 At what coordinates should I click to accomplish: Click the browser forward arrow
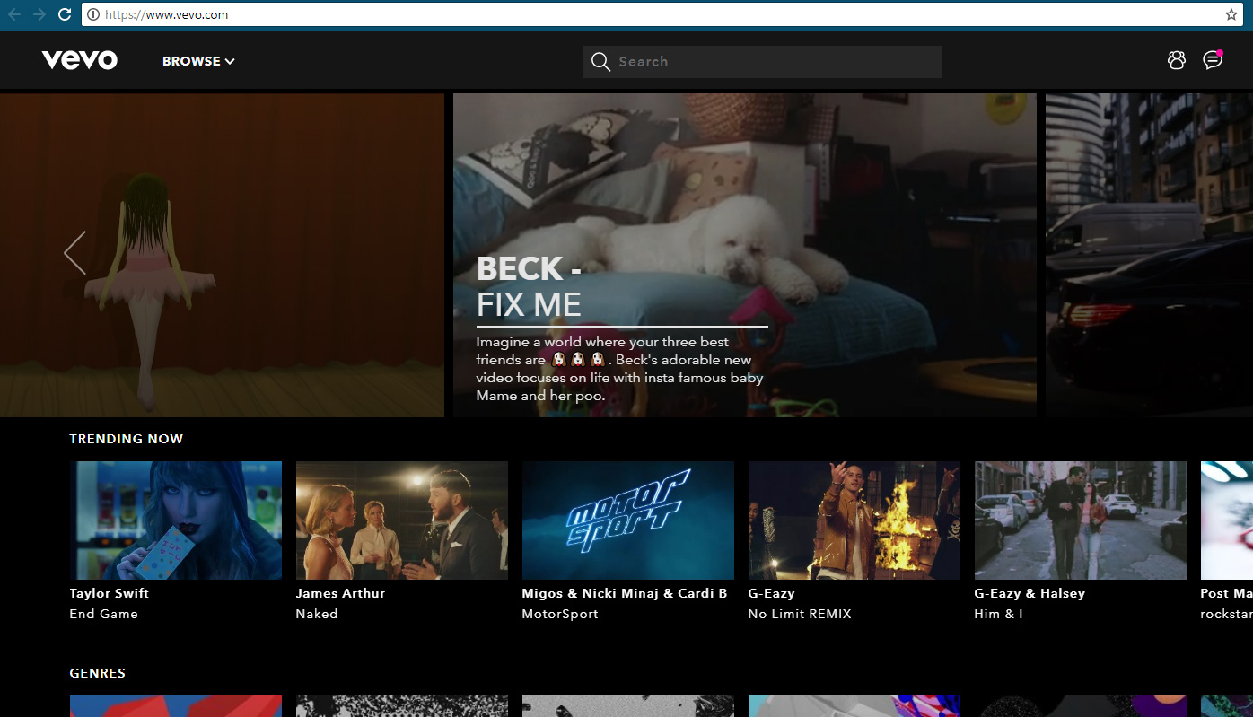tap(39, 14)
